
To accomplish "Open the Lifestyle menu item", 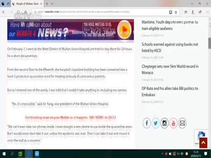I will tap(110, 32).
